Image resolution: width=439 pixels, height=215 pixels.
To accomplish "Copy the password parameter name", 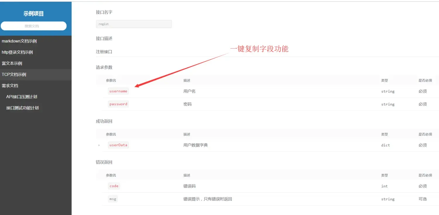I will pos(118,104).
